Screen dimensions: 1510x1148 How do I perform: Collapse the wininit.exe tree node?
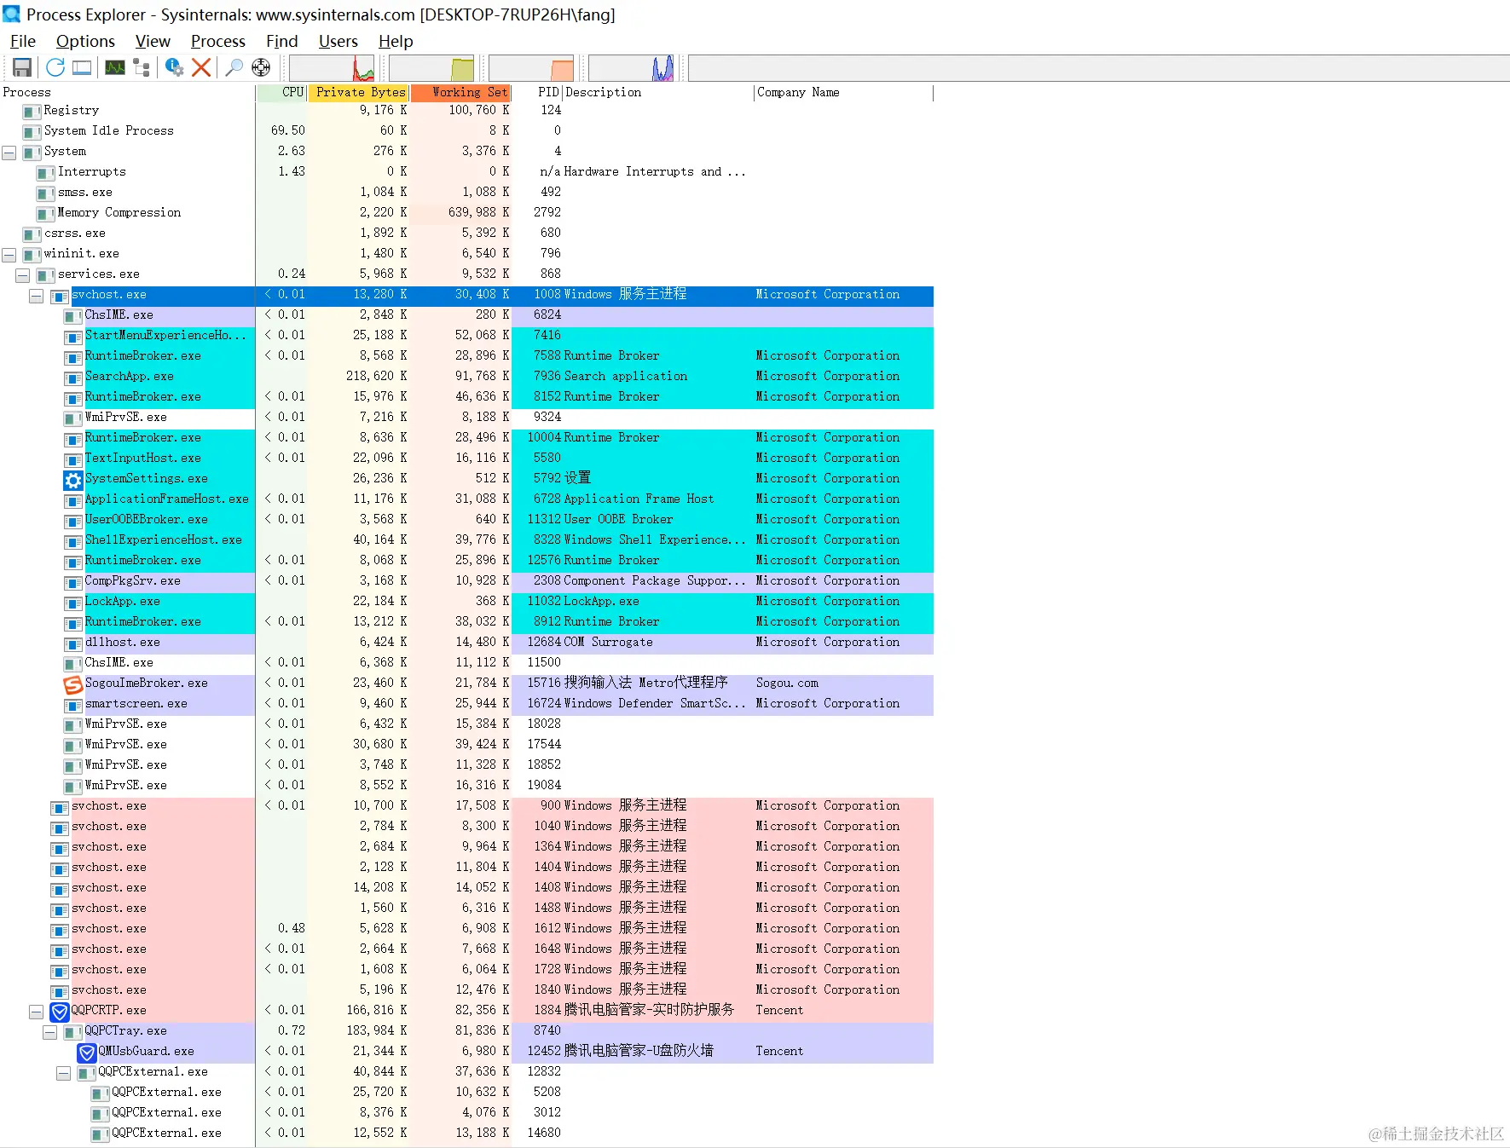tap(9, 255)
